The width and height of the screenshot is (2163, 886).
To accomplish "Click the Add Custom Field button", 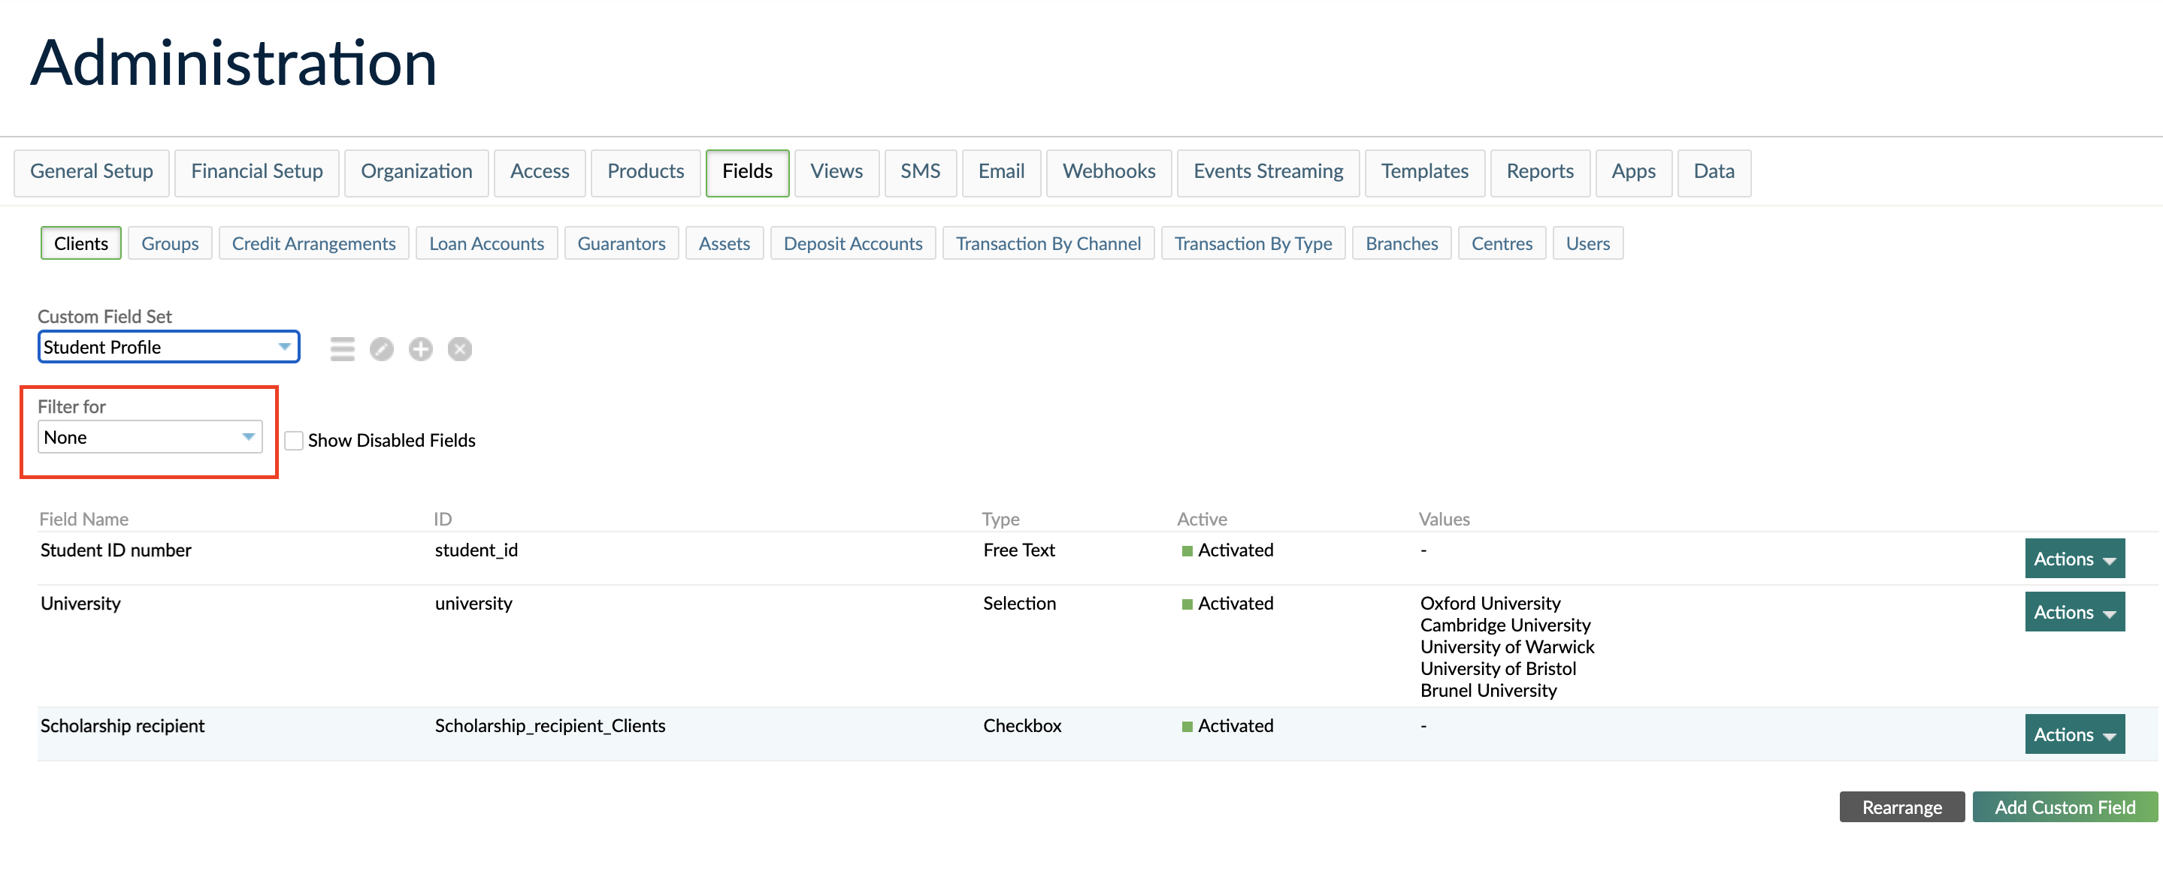I will [x=2064, y=806].
